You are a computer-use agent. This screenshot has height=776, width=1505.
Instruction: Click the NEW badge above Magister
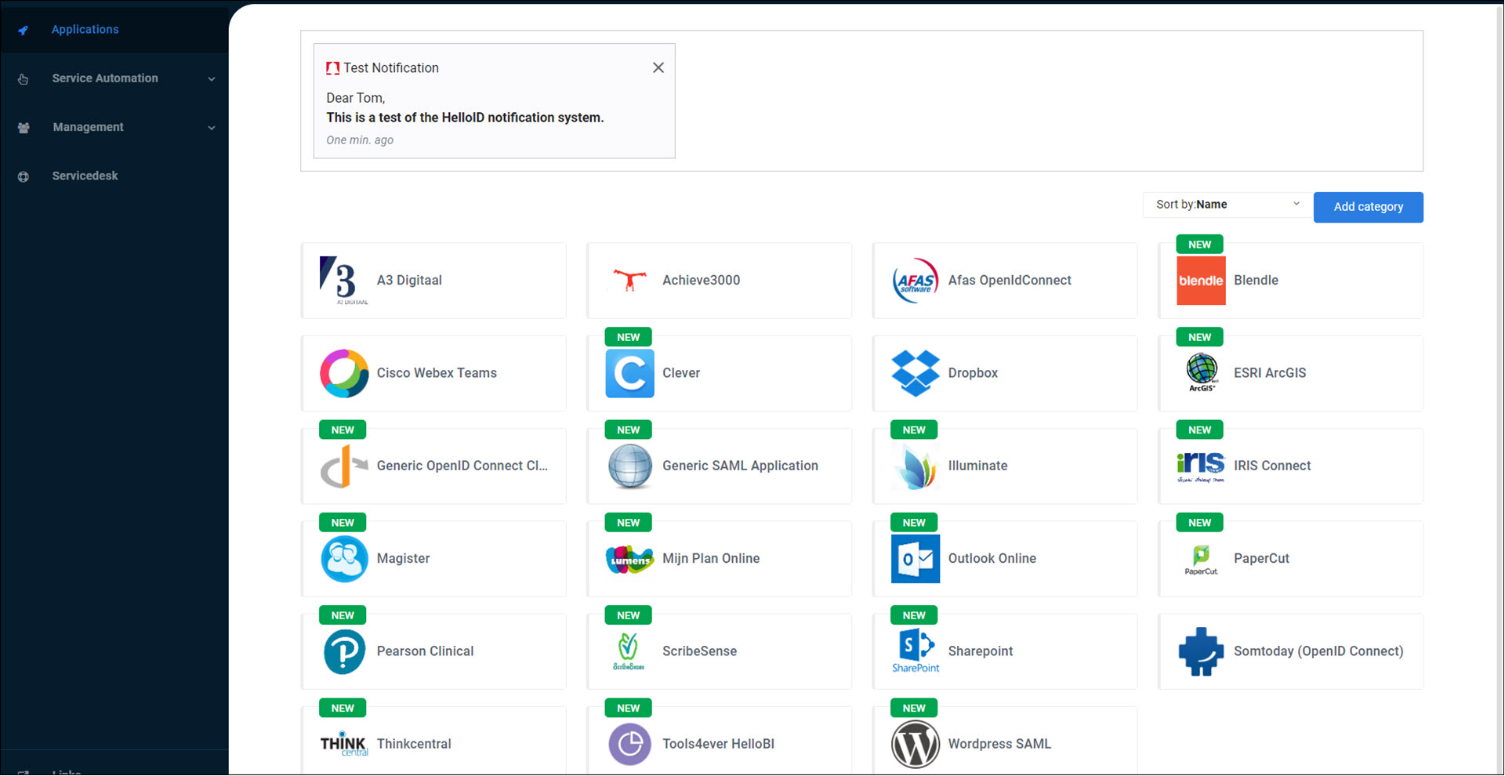pyautogui.click(x=343, y=523)
